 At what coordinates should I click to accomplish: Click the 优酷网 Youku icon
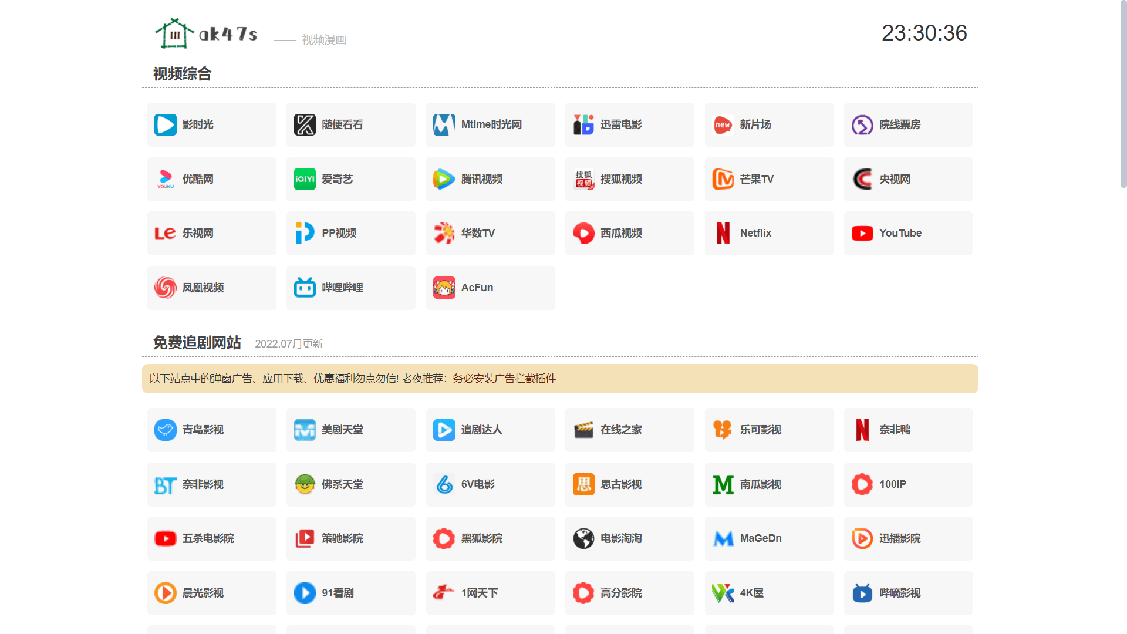[165, 179]
